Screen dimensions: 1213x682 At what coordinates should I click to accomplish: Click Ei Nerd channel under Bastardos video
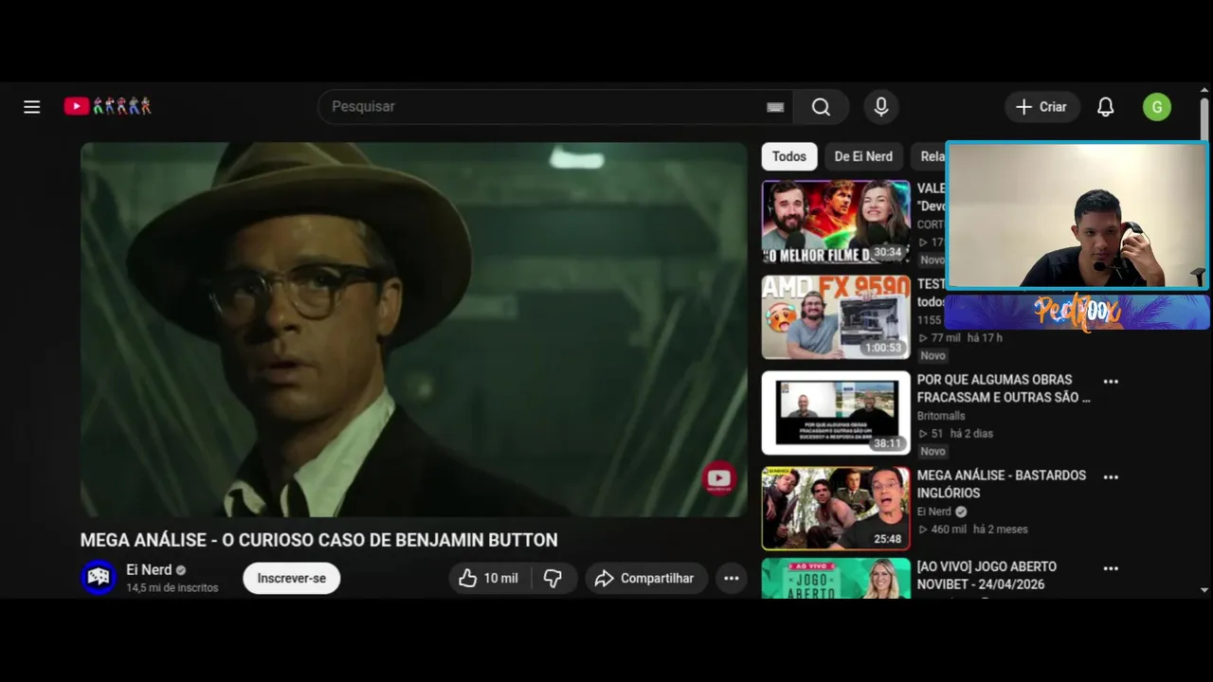[x=934, y=511]
